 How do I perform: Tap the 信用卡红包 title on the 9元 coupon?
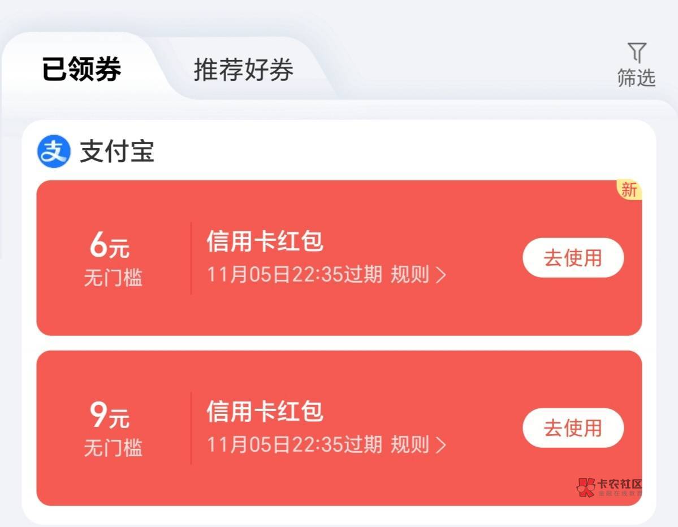265,411
